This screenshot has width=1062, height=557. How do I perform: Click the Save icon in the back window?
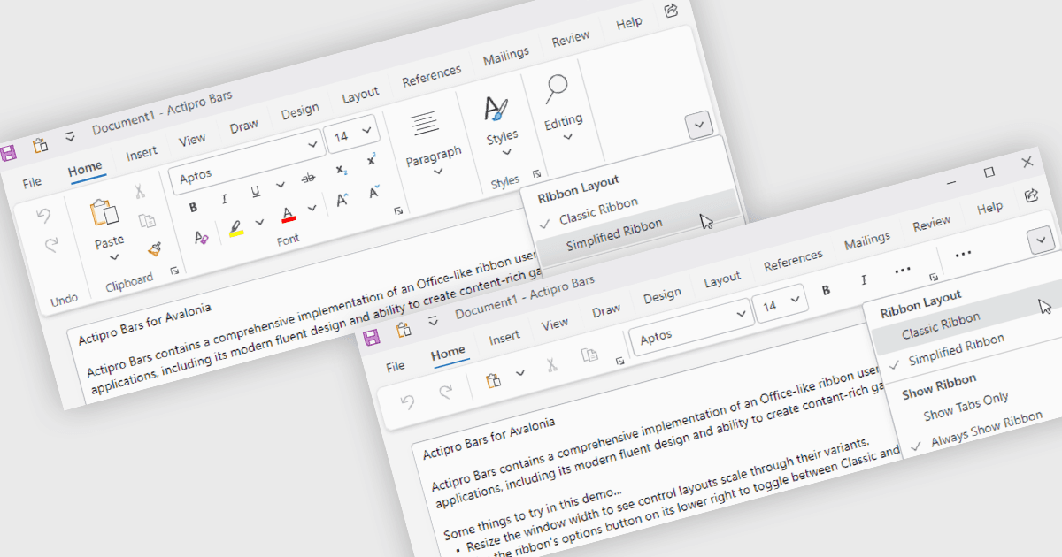point(7,153)
